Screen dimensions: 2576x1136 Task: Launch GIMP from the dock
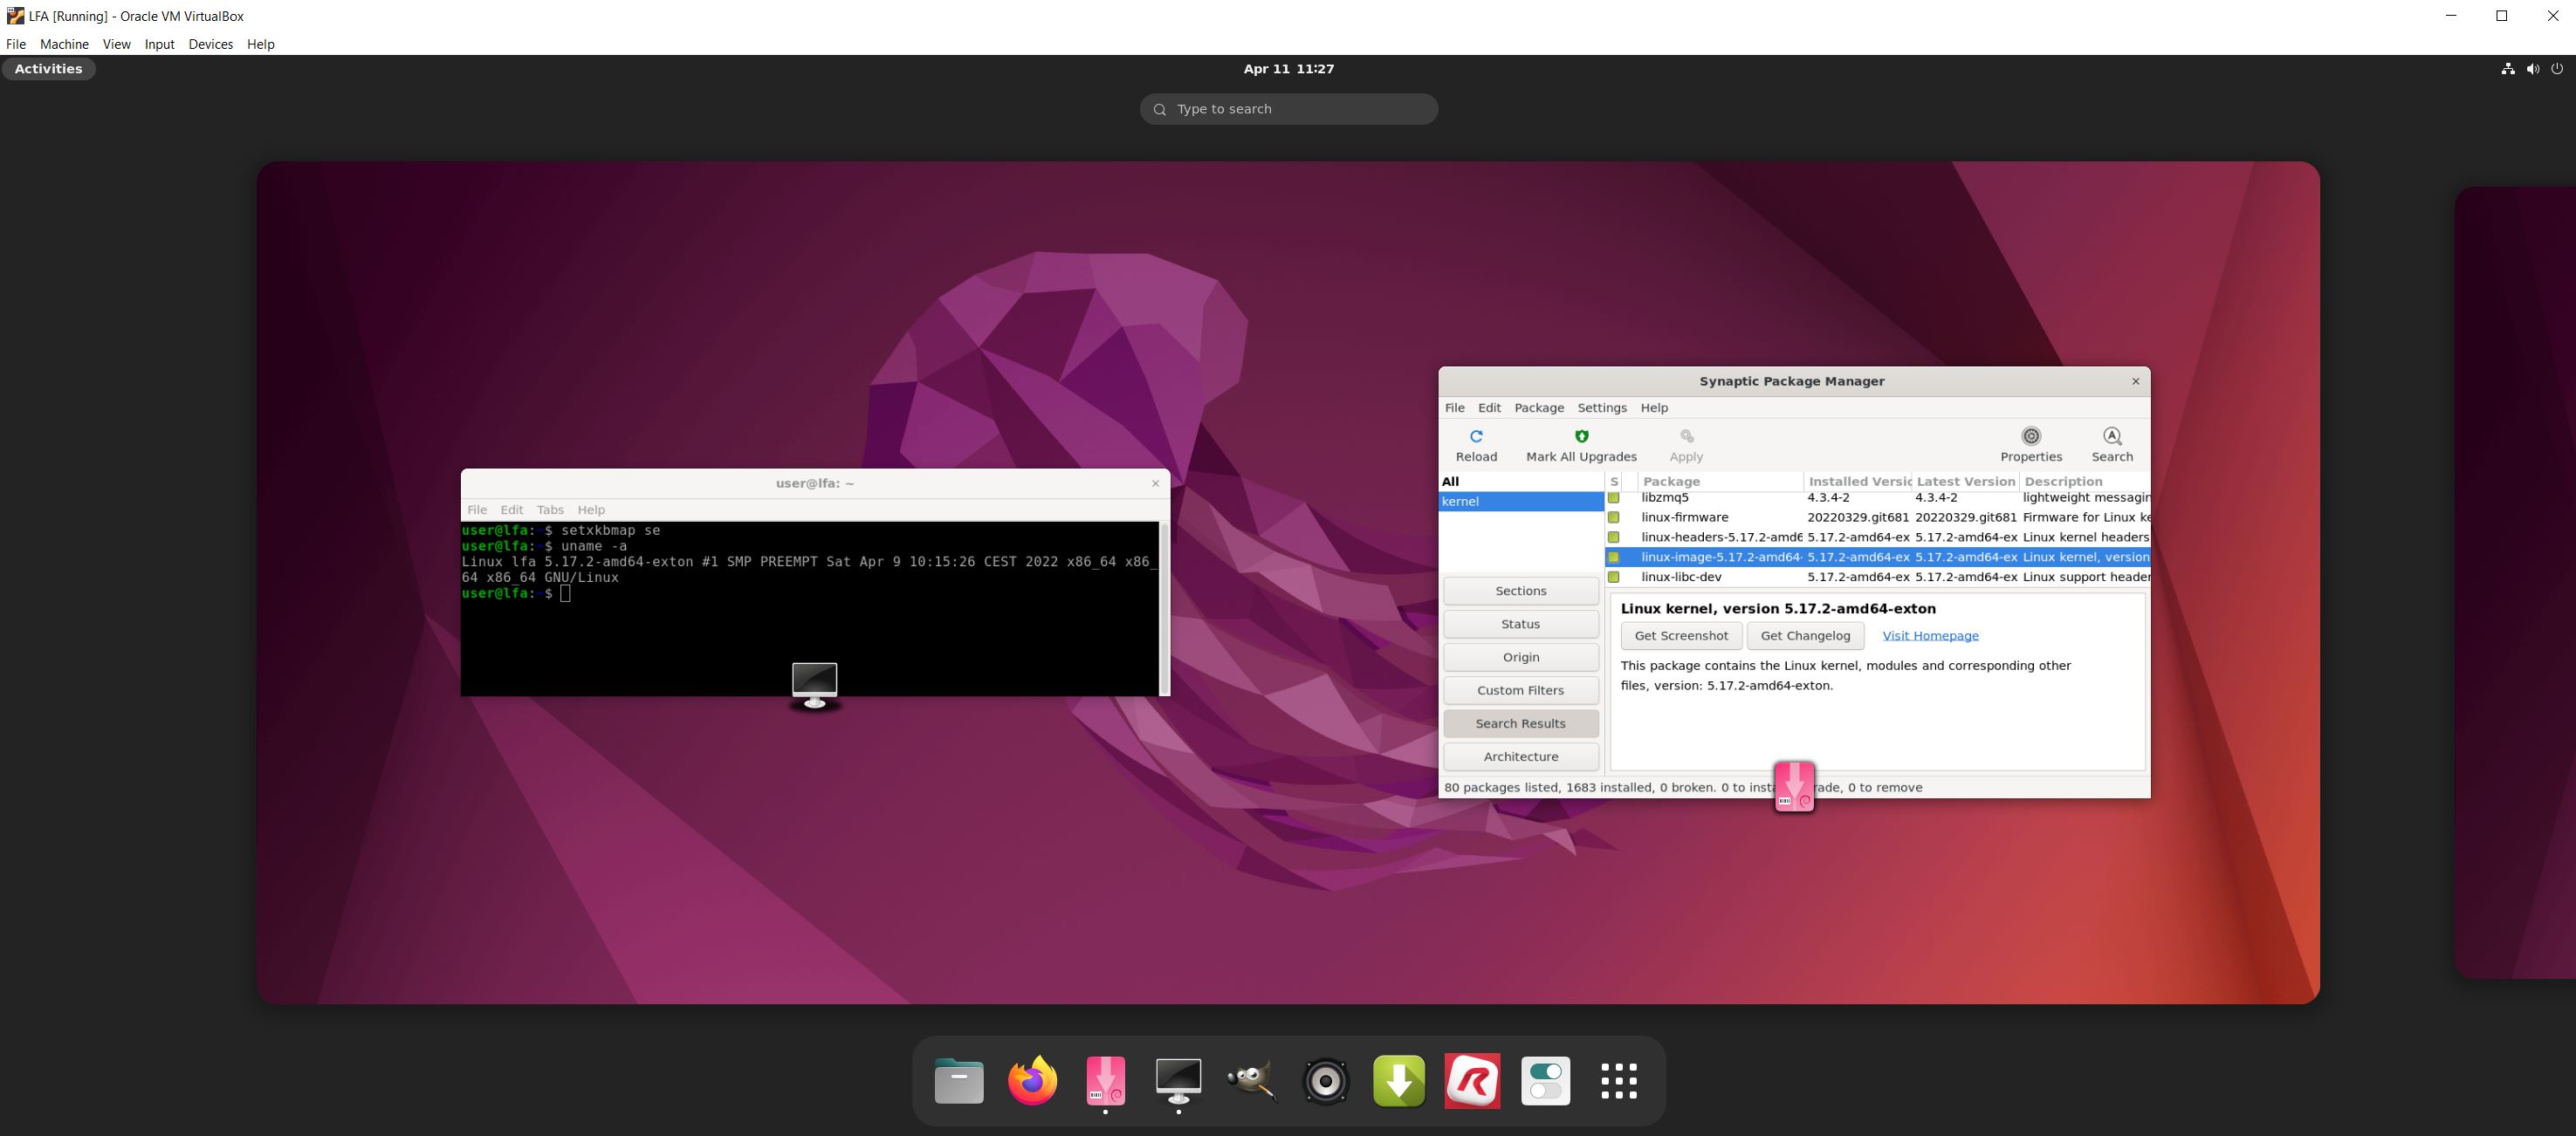pyautogui.click(x=1251, y=1080)
